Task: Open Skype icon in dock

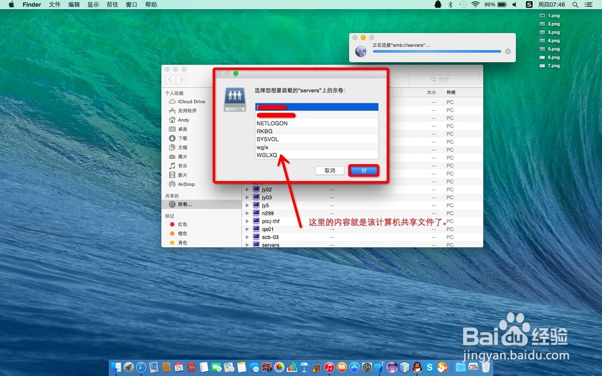Action: pos(430,367)
